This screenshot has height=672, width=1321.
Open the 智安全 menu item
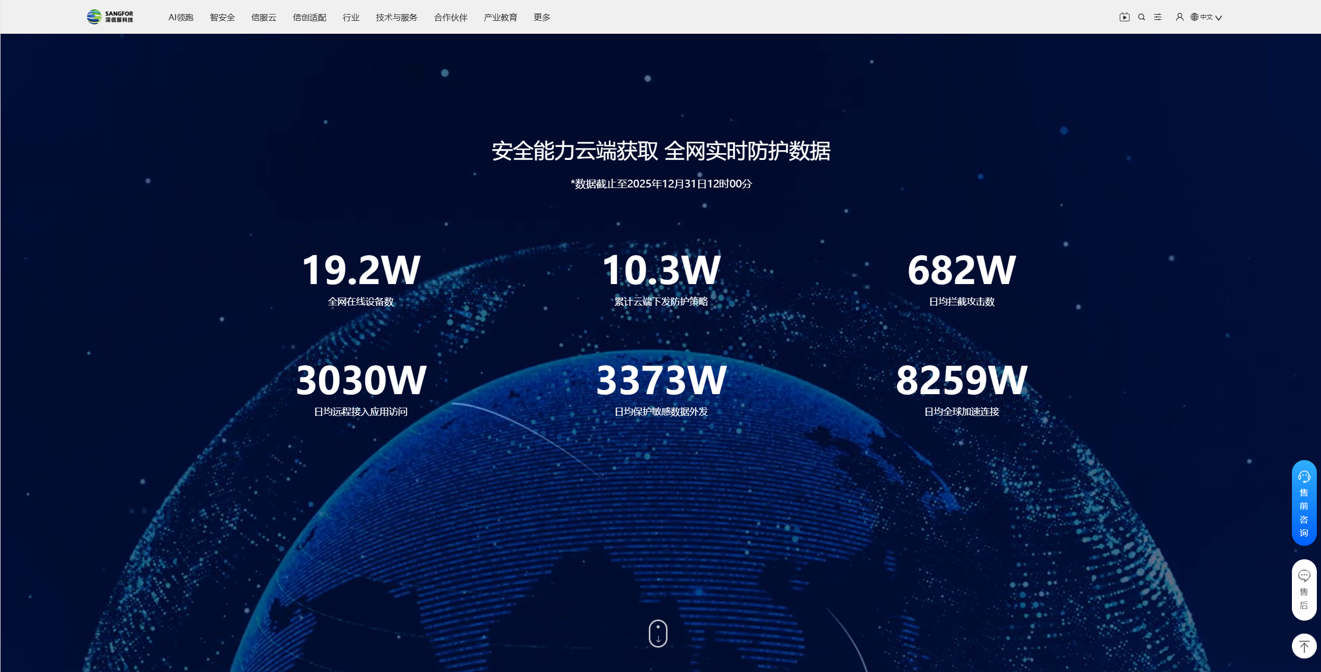(x=222, y=17)
